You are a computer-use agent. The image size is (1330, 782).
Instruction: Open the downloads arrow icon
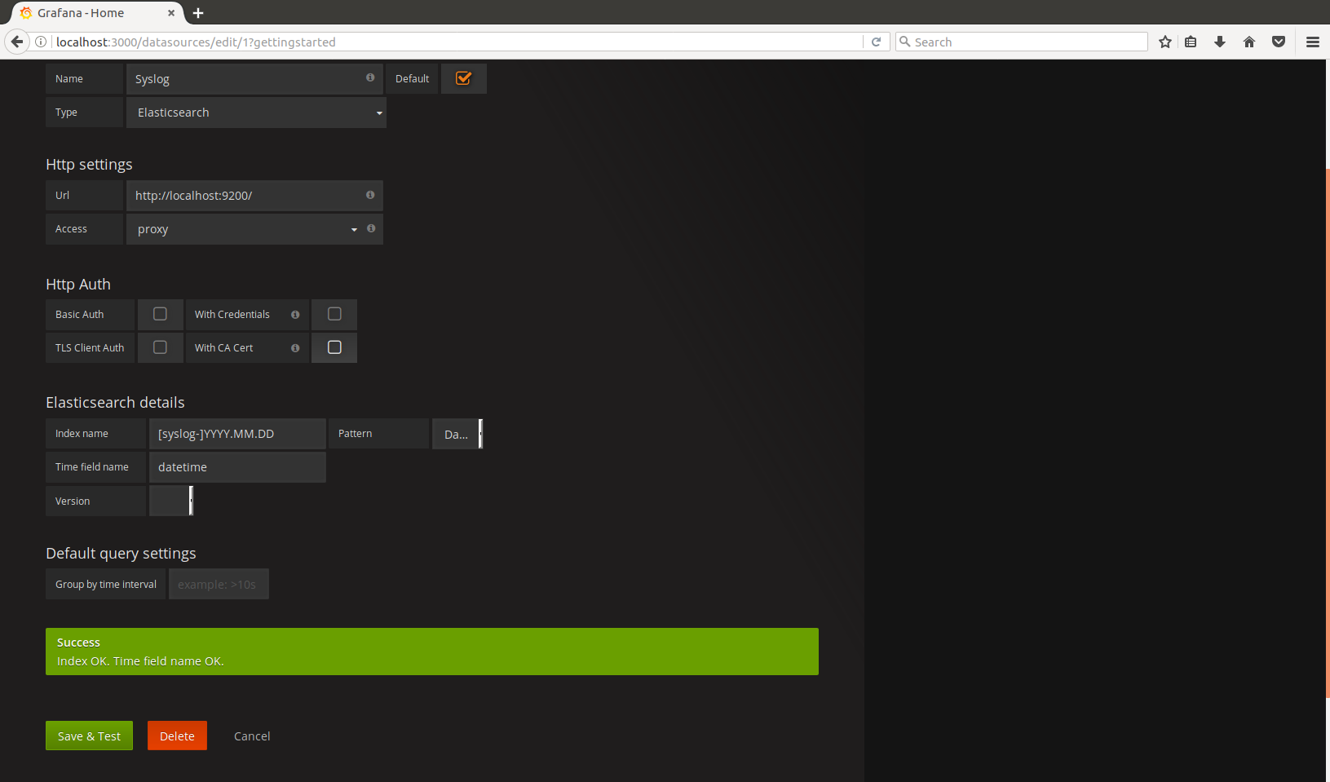[x=1220, y=42]
